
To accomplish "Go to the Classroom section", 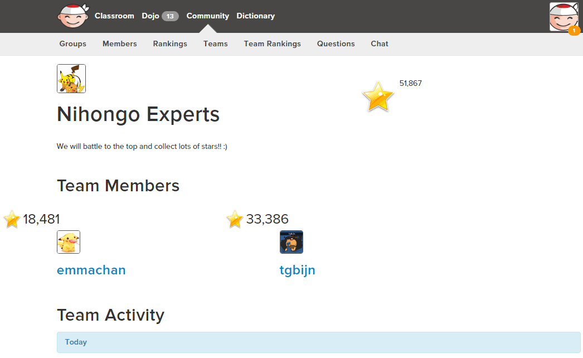I will (x=114, y=16).
